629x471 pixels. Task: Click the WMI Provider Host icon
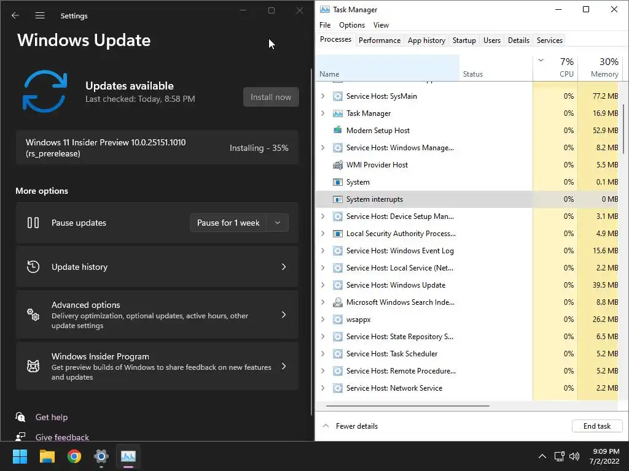(x=338, y=164)
